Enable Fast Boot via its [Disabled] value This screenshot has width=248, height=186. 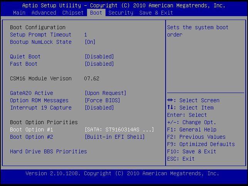(x=99, y=64)
